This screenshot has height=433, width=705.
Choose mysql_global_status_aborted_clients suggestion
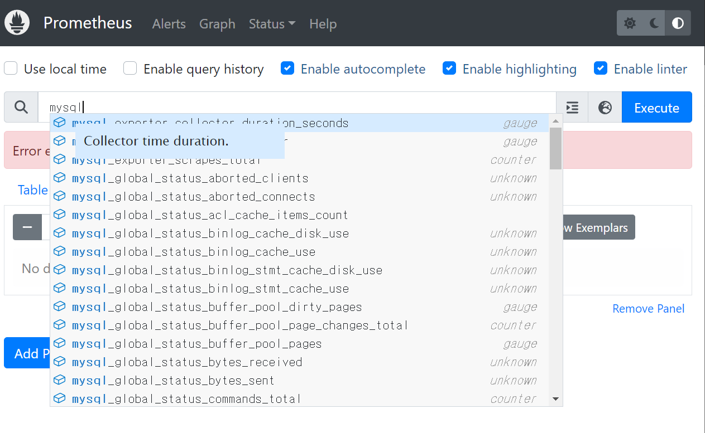pos(300,178)
